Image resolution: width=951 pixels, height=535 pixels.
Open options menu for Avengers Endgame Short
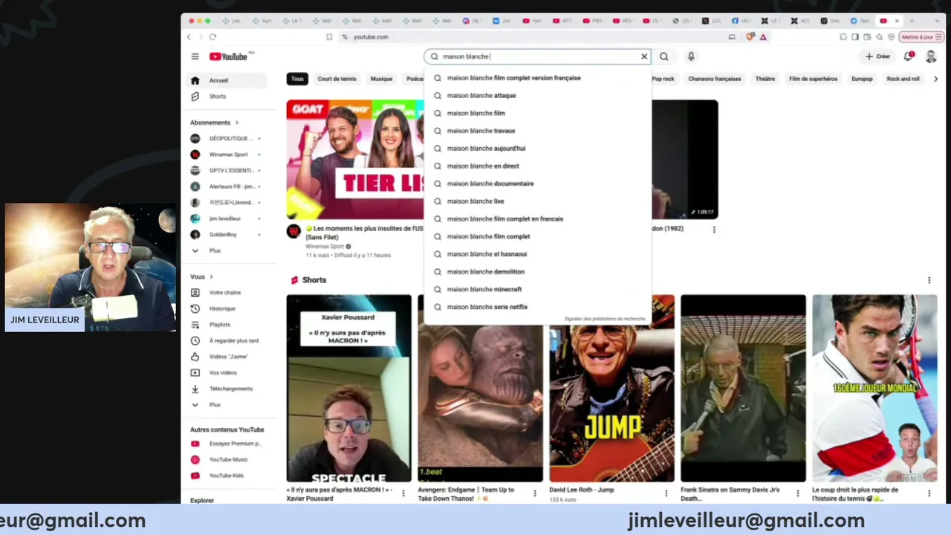[x=534, y=493]
